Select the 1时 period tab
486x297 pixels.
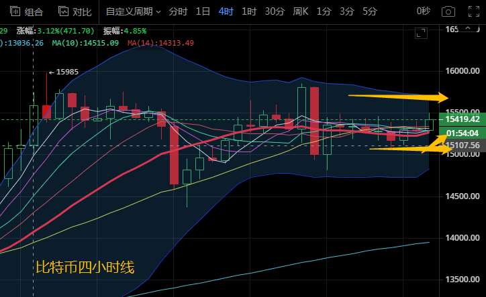pyautogui.click(x=249, y=12)
